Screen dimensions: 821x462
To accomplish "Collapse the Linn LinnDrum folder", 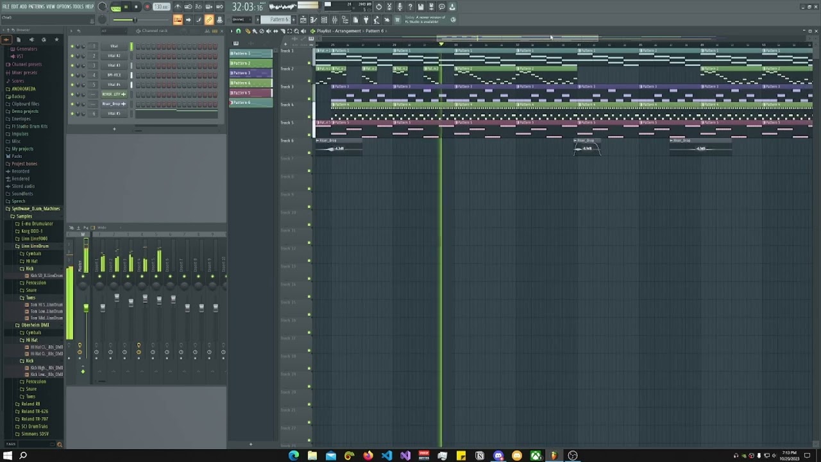I will pos(35,246).
